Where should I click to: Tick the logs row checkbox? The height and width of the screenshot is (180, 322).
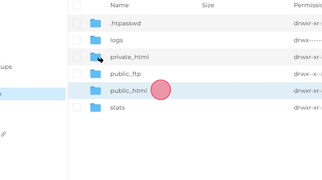click(x=76, y=40)
